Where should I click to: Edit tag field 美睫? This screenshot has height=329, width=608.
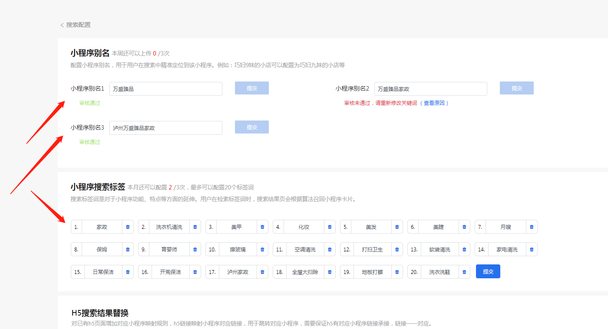pyautogui.click(x=439, y=227)
